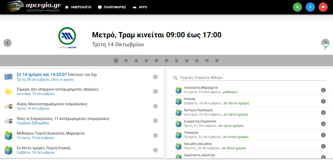Viewport: 333px width, 160px height.
Task: Click info icon for Επέτειος του Όχι
Action: [155, 77]
